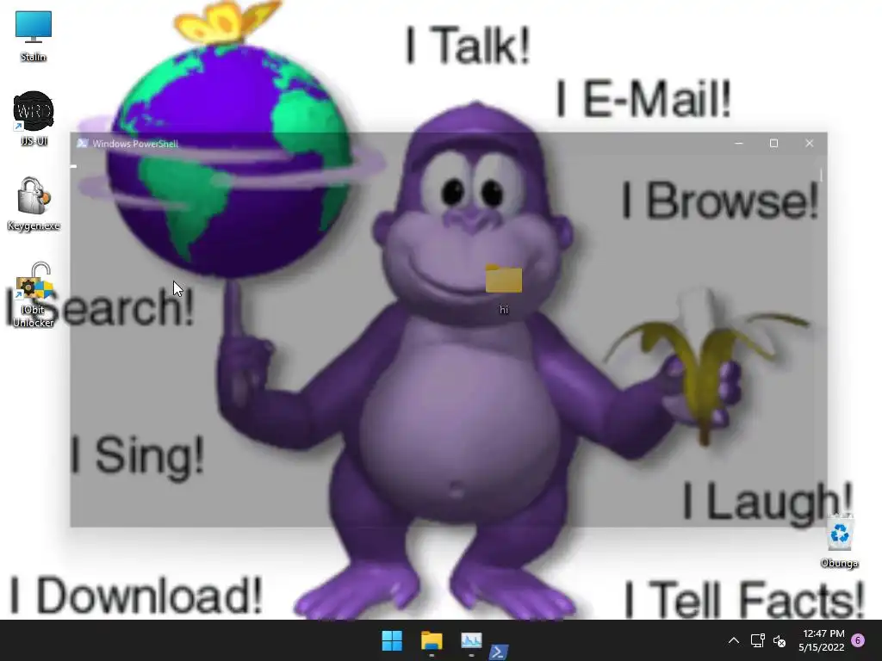Open the JJS-UI desktop shortcut
Viewport: 882px width, 661px height.
tap(34, 118)
